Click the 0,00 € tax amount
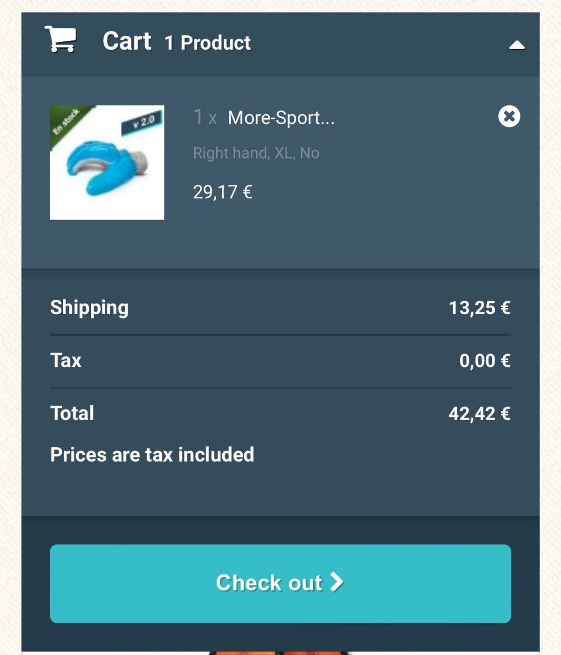The image size is (561, 655). (484, 361)
